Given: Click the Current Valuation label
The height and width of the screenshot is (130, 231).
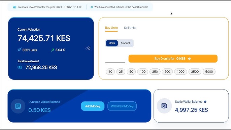Looking at the screenshot, I should pos(29,30).
